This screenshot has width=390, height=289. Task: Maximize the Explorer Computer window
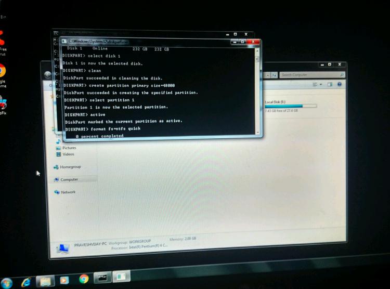[x=330, y=64]
